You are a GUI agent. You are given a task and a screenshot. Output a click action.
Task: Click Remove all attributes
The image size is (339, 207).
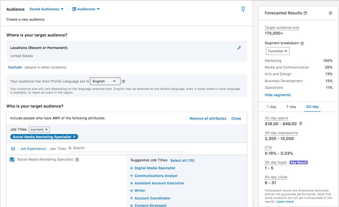pyautogui.click(x=208, y=118)
